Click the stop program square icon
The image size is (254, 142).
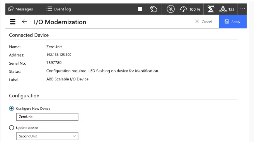coord(140,9)
